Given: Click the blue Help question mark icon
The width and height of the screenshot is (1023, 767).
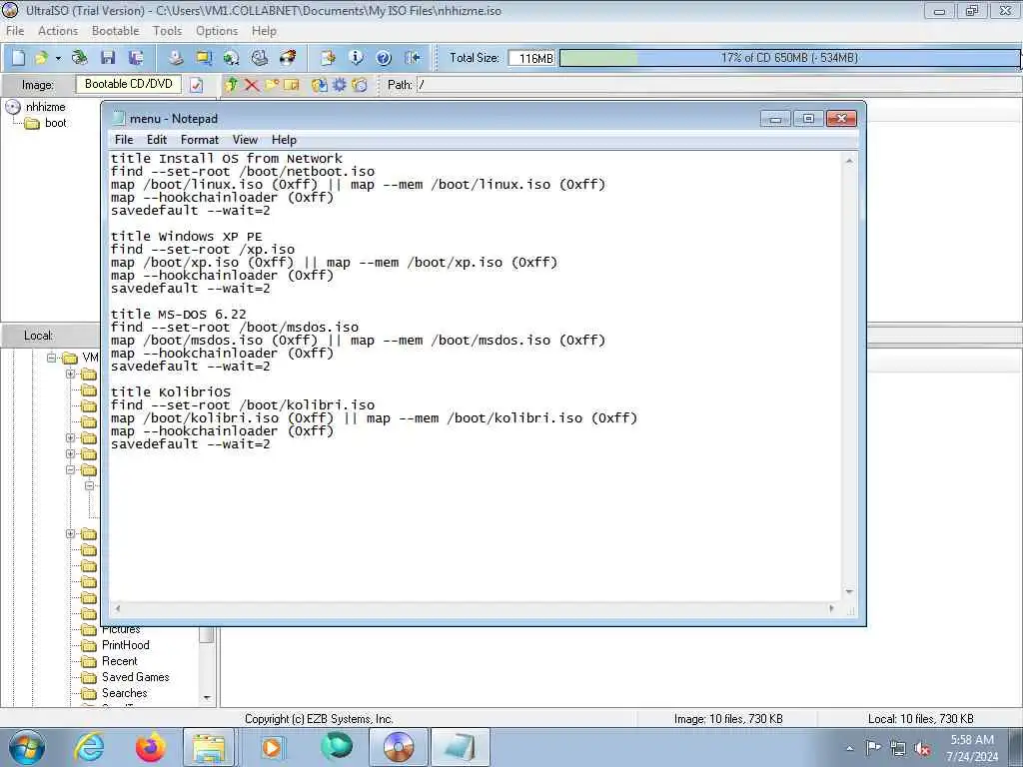Looking at the screenshot, I should tap(384, 58).
